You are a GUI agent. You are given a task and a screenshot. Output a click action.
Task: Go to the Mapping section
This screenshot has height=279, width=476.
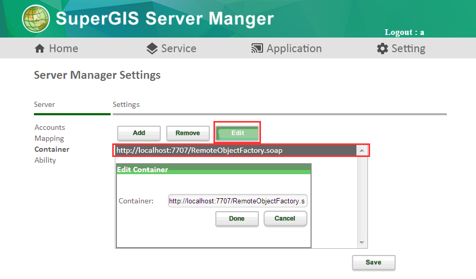pos(49,138)
